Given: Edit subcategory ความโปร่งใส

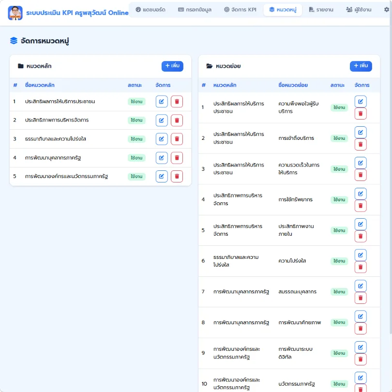Looking at the screenshot, I should point(361,255).
